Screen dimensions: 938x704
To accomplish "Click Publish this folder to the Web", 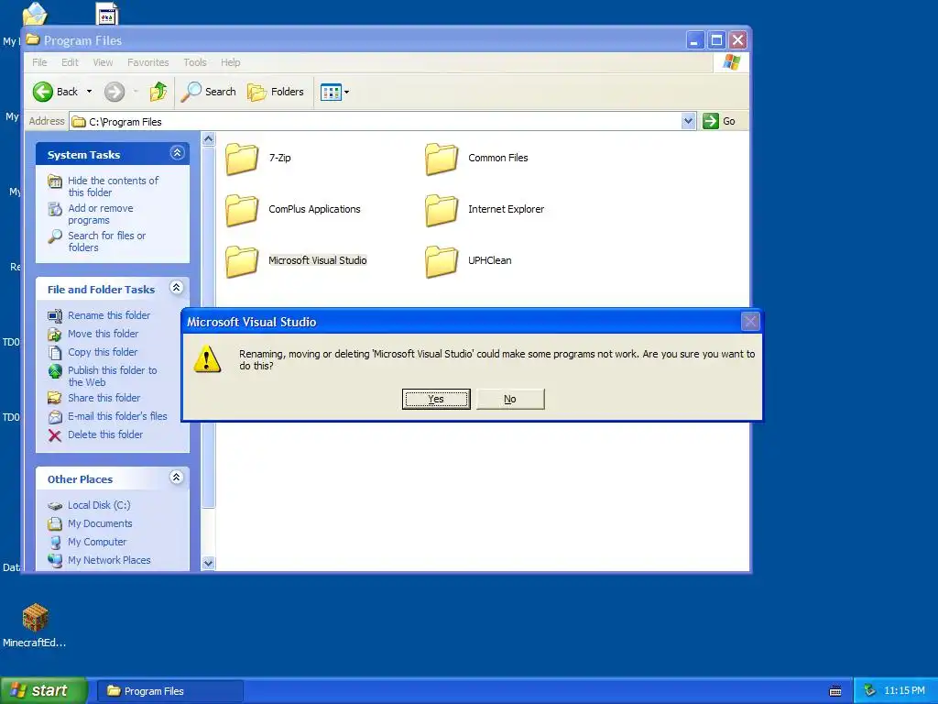I will tap(113, 376).
